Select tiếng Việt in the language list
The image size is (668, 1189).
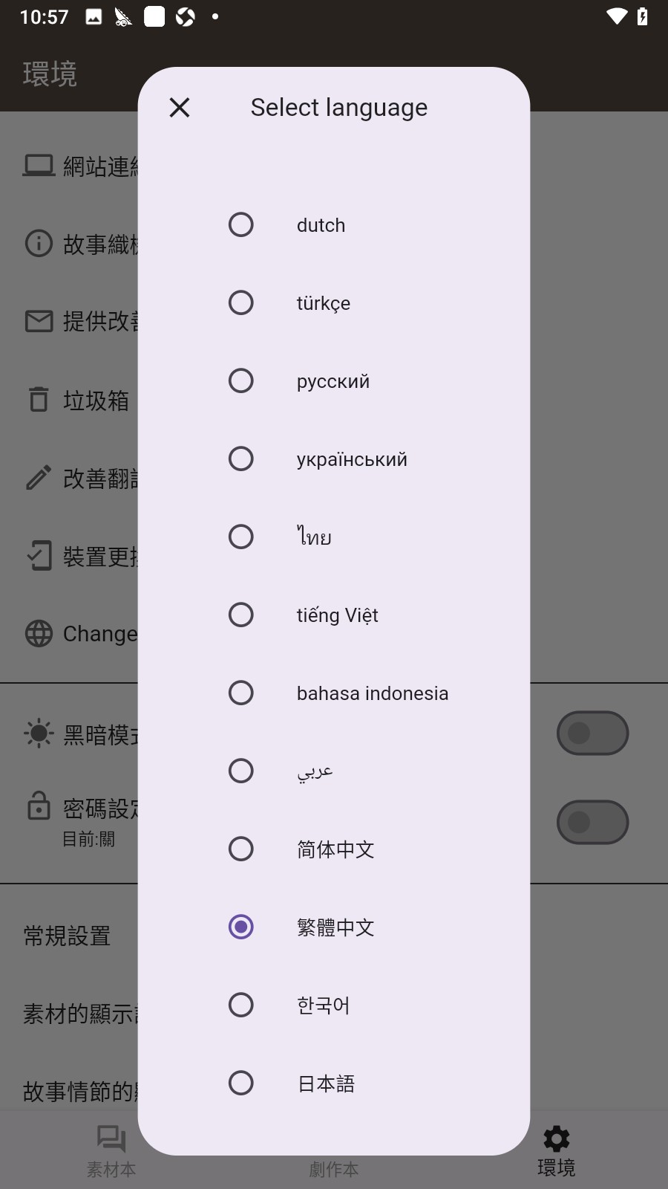point(240,615)
